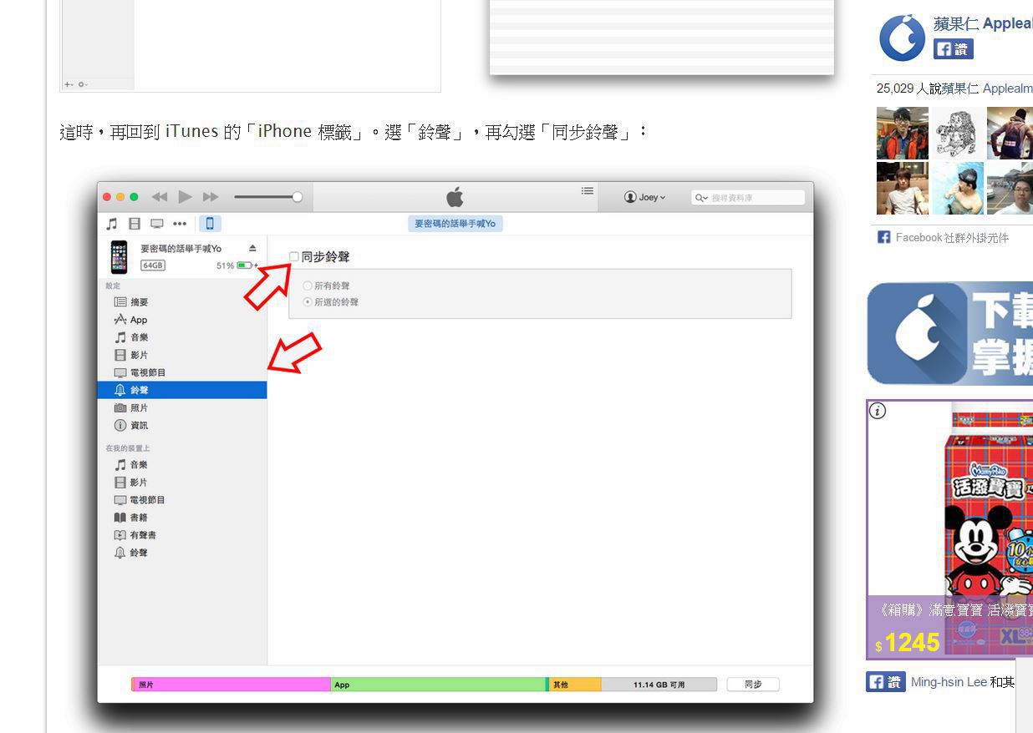Open App in the settings sidebar
Image resolution: width=1033 pixels, height=733 pixels.
(x=182, y=320)
